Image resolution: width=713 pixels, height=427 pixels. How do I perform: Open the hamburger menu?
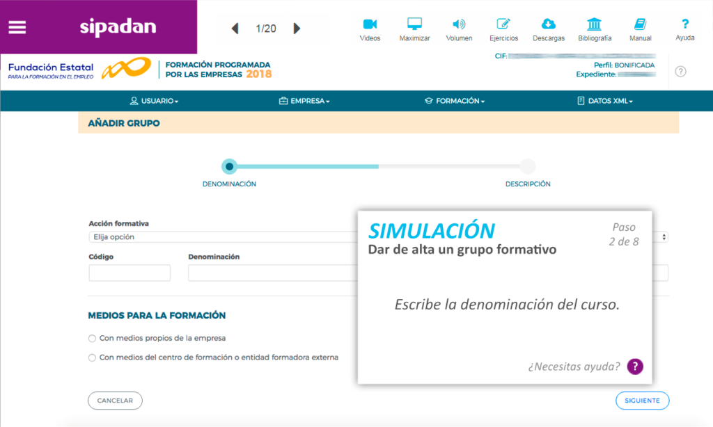[17, 27]
